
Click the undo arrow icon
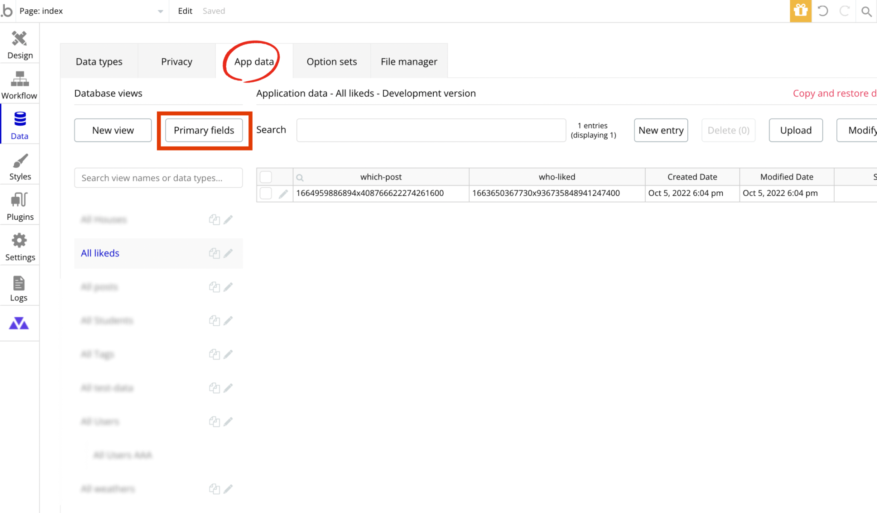[x=823, y=11]
